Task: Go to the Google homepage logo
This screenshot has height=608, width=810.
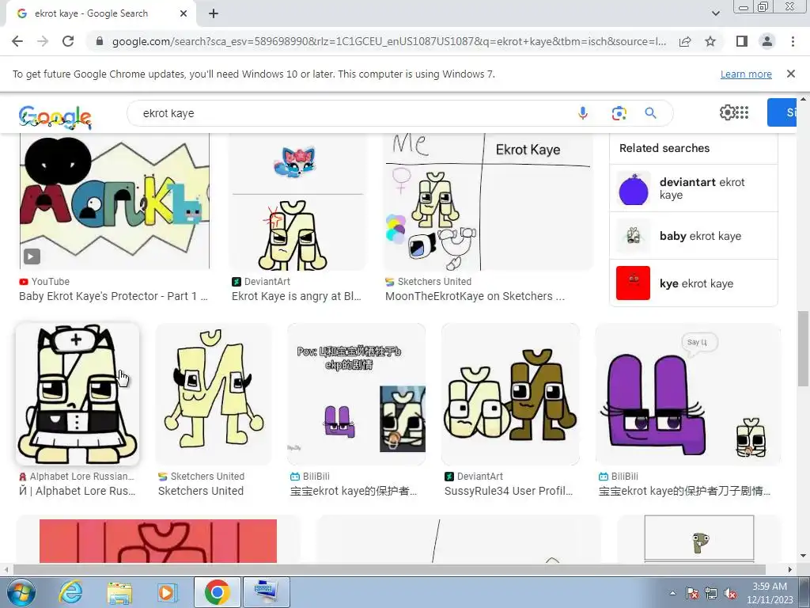Action: [x=55, y=117]
